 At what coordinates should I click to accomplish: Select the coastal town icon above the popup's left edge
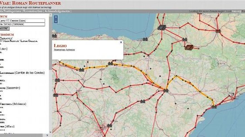coord(54,36)
